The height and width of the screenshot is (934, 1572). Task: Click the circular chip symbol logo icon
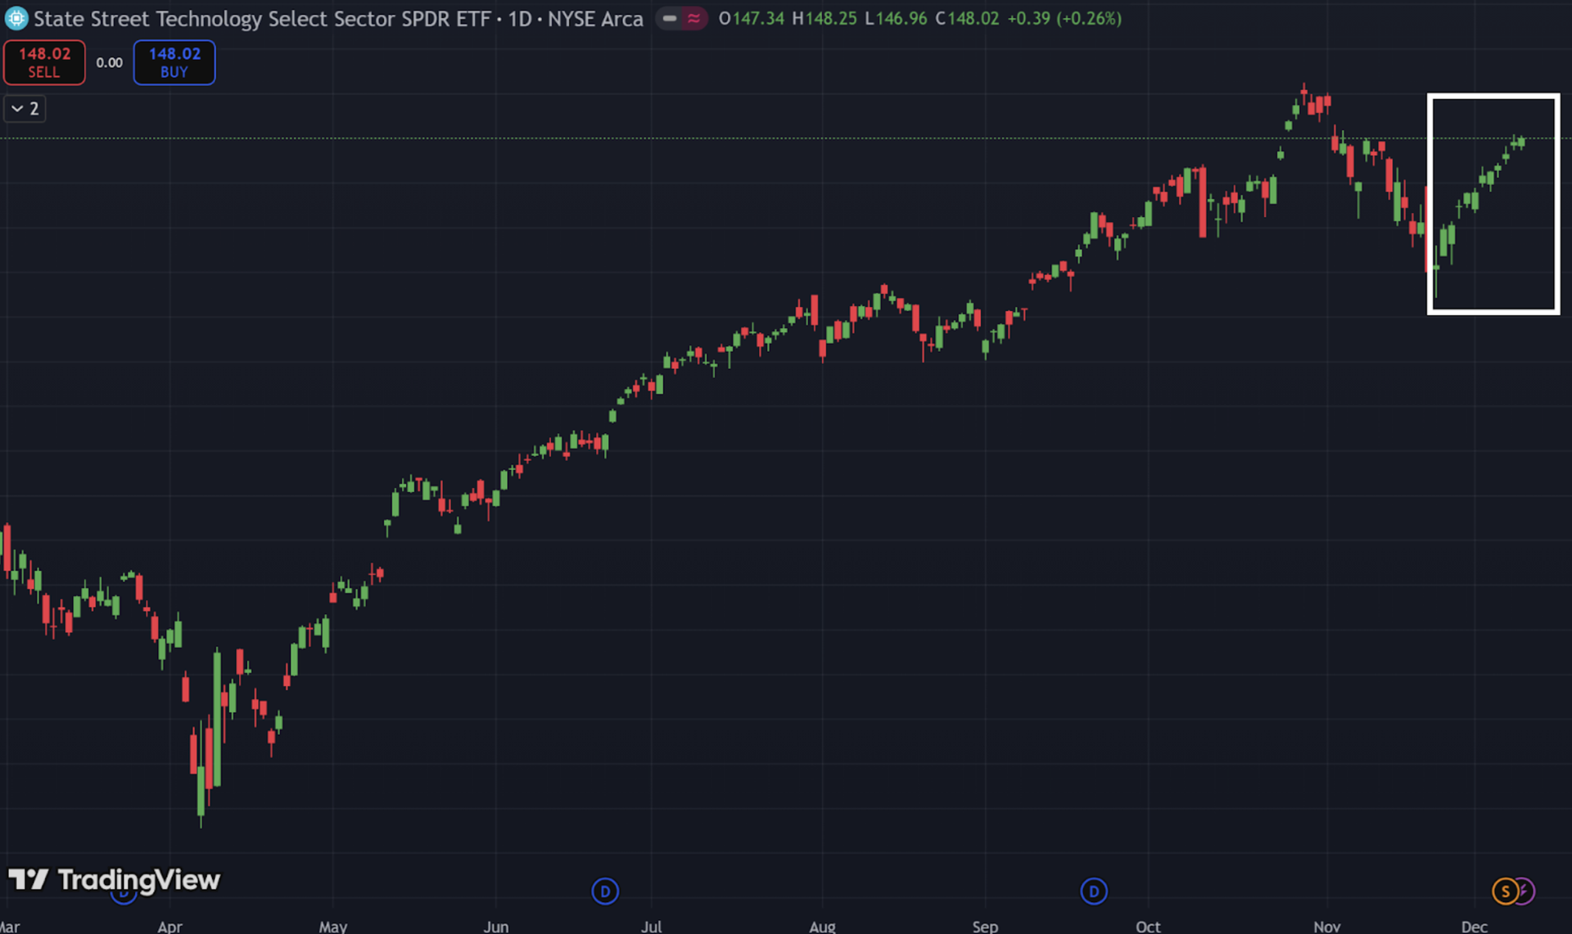point(16,18)
